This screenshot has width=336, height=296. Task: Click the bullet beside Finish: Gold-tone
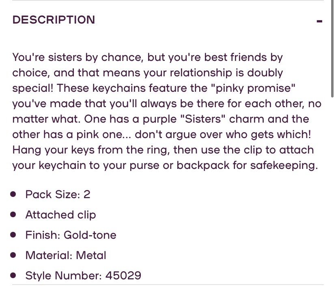click(13, 235)
